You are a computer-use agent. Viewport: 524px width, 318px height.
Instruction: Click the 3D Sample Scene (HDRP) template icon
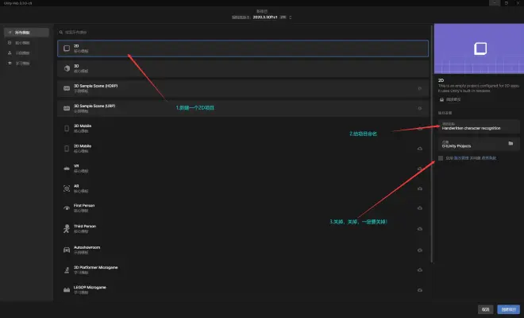[x=67, y=88]
